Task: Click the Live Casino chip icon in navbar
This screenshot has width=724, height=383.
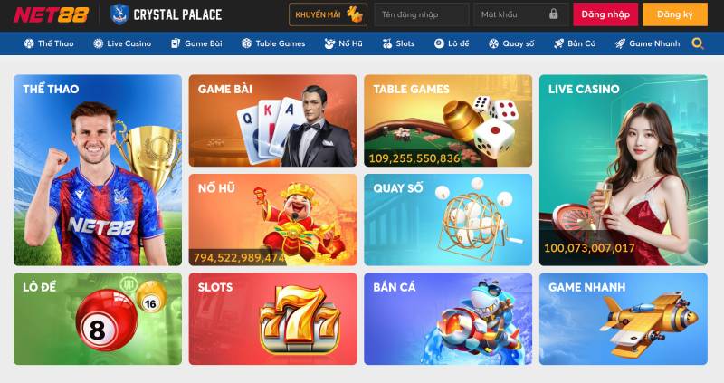Action: [x=99, y=43]
